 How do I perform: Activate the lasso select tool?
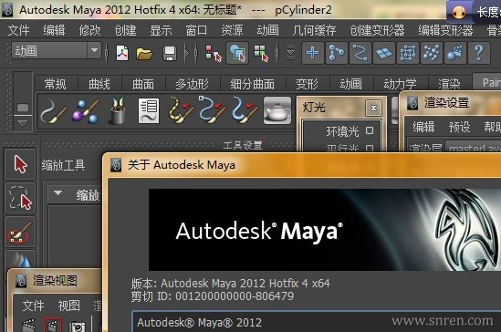coord(20,198)
